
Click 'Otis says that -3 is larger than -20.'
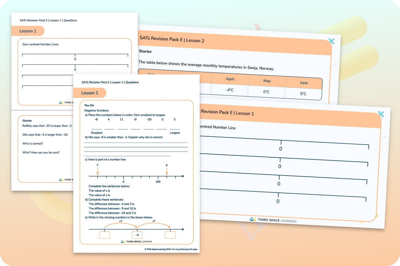(45, 134)
